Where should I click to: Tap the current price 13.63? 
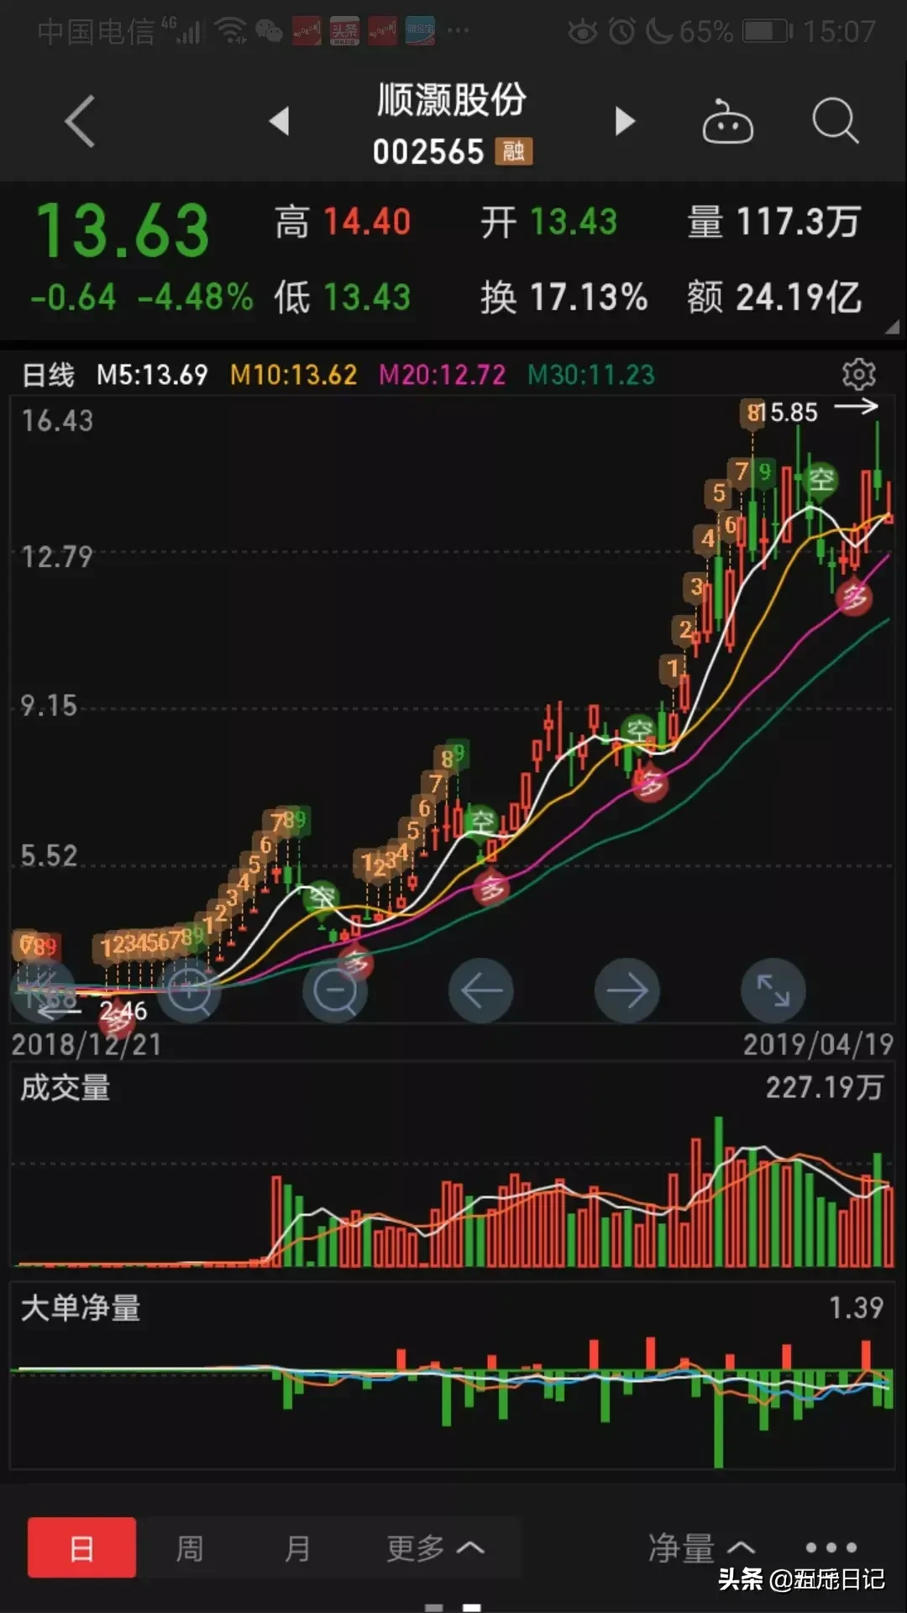123,231
